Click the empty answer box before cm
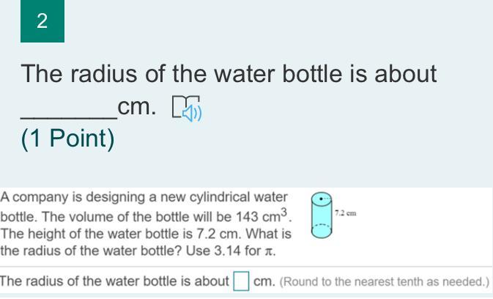The height and width of the screenshot is (299, 493). pos(241,281)
